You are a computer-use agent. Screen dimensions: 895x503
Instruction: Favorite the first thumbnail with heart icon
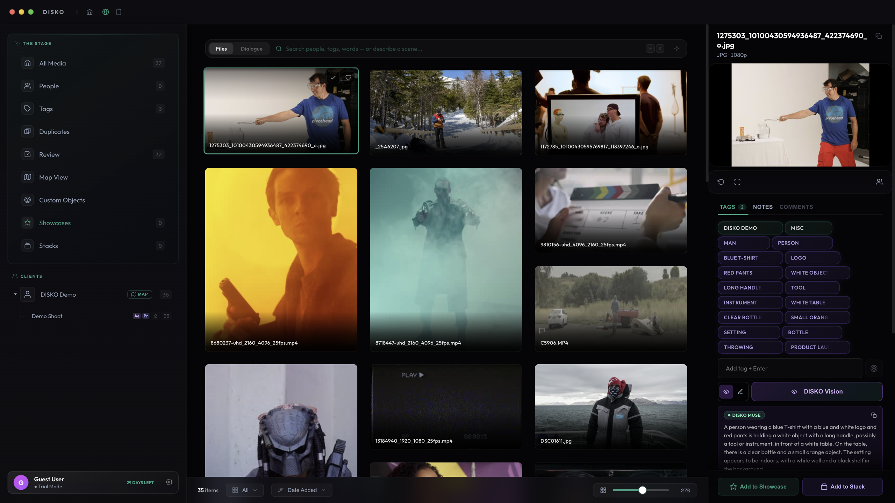348,78
